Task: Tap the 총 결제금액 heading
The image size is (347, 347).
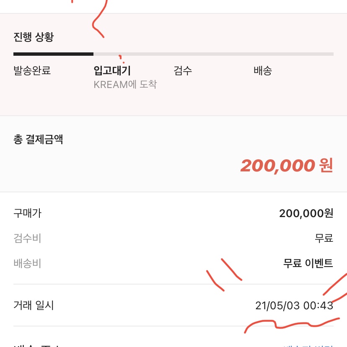Action: (38, 140)
